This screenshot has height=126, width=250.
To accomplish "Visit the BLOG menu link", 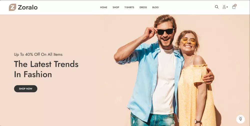I will (x=155, y=7).
